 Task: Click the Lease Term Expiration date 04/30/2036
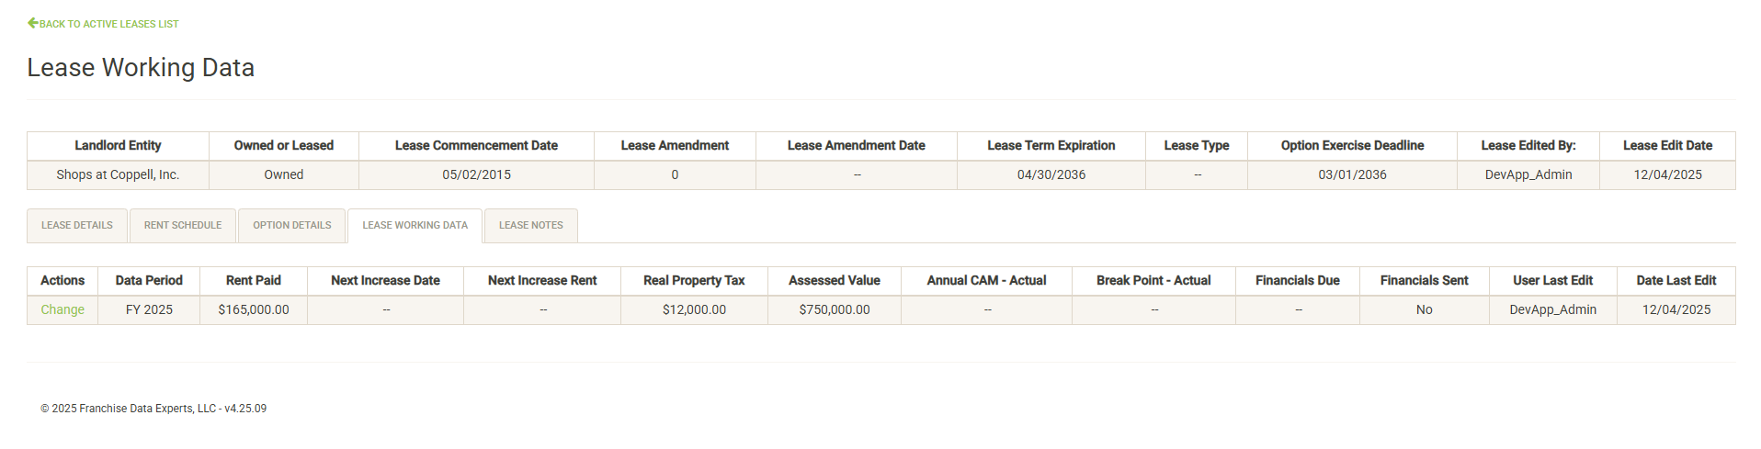(1051, 174)
